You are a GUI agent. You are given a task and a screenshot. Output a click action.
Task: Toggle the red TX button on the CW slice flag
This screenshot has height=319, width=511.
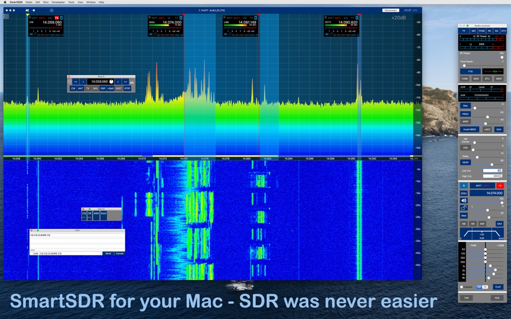tap(56, 18)
